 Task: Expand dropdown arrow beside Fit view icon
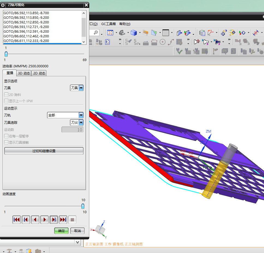tap(116, 33)
